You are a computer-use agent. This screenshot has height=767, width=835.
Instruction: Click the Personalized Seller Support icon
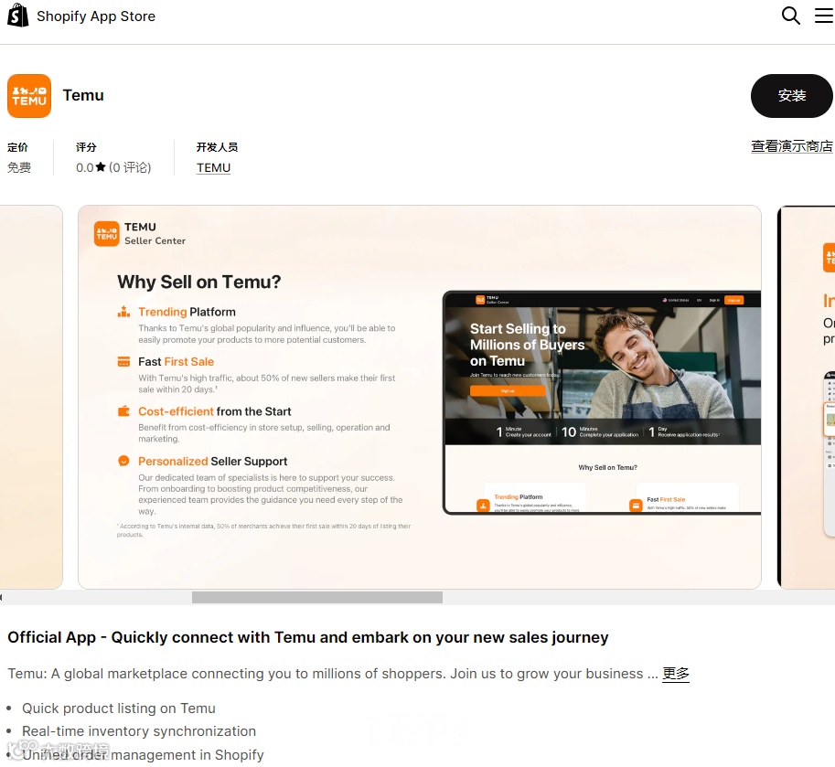point(123,461)
